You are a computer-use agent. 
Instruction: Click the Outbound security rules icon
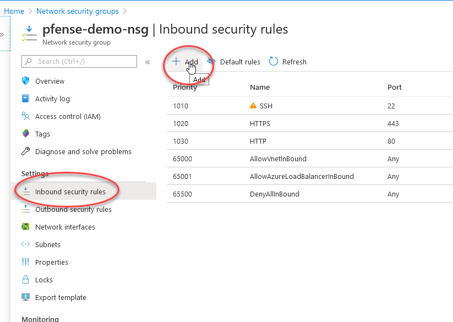25,209
